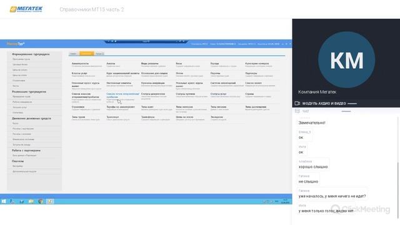Open the Список валют directory
The width and height of the screenshot is (400, 225).
(x=253, y=83)
